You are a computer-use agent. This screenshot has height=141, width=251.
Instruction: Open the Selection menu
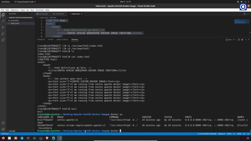[15, 10]
